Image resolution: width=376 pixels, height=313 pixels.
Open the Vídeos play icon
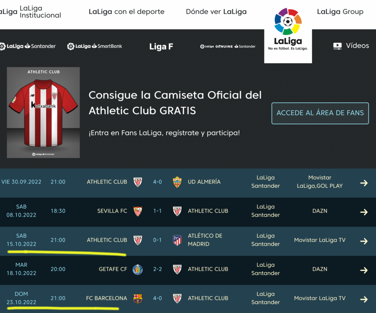337,46
